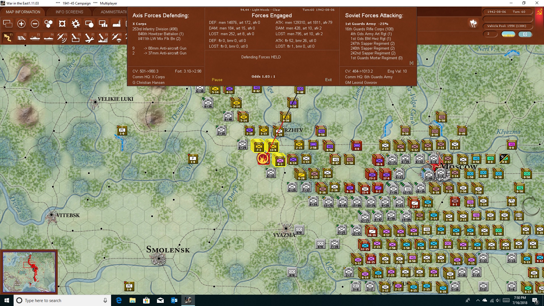Screen dimensions: 544x306
Task: Click the 247th Sapper Regiment entry
Action: click(x=373, y=43)
